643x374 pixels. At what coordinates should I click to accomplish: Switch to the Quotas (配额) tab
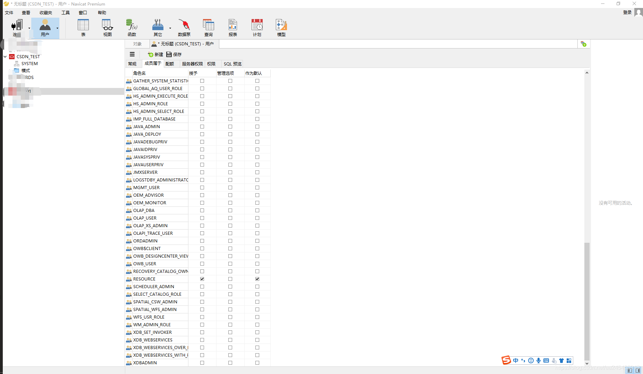pos(170,64)
